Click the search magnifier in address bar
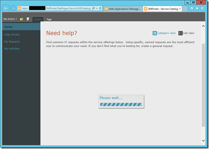The width and height of the screenshot is (209, 149). (x=93, y=8)
